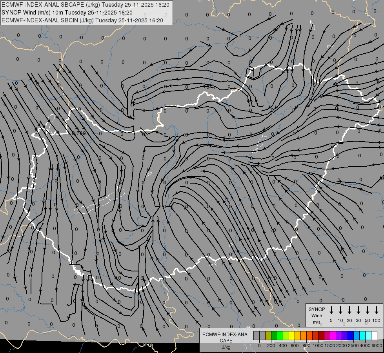Screen dimensions: 384x353
Task: Pick the bright green CAPE legend swatch
Action: pos(280,335)
